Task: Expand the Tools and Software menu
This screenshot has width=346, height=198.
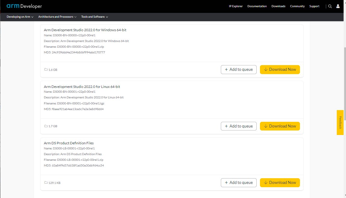Action: coord(94,17)
